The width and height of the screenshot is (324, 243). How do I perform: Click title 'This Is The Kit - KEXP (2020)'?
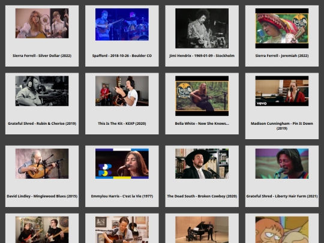coord(122,124)
